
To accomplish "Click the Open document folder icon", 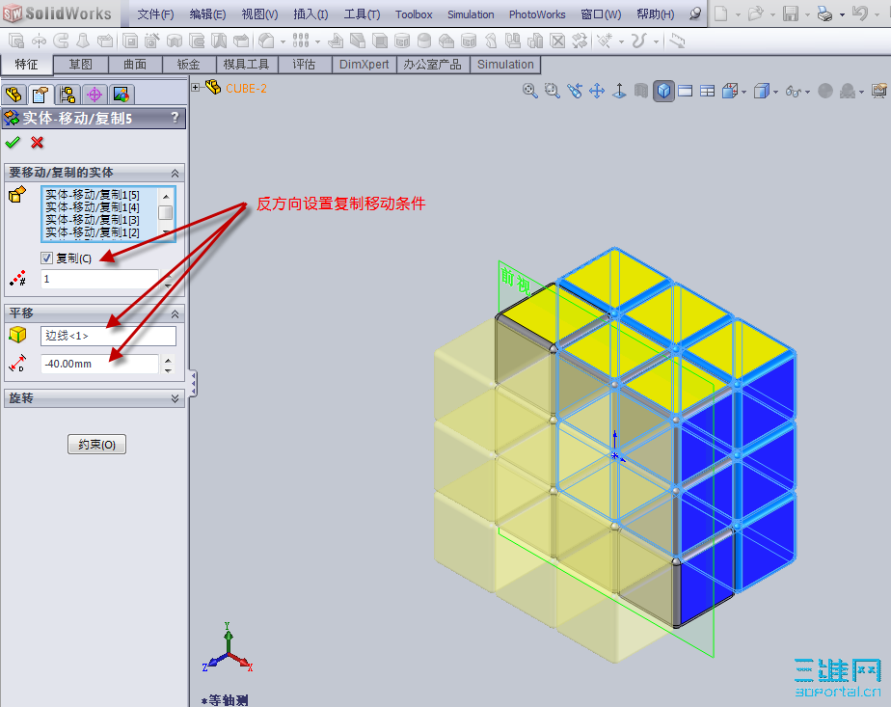I will click(755, 14).
